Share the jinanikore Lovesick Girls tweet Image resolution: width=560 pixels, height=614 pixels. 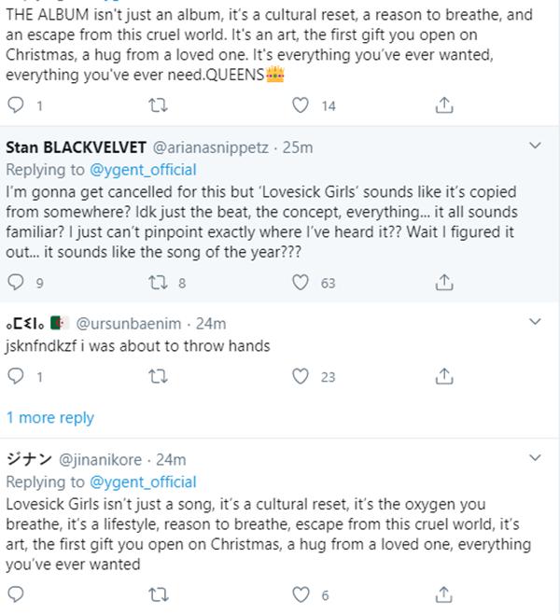(445, 594)
